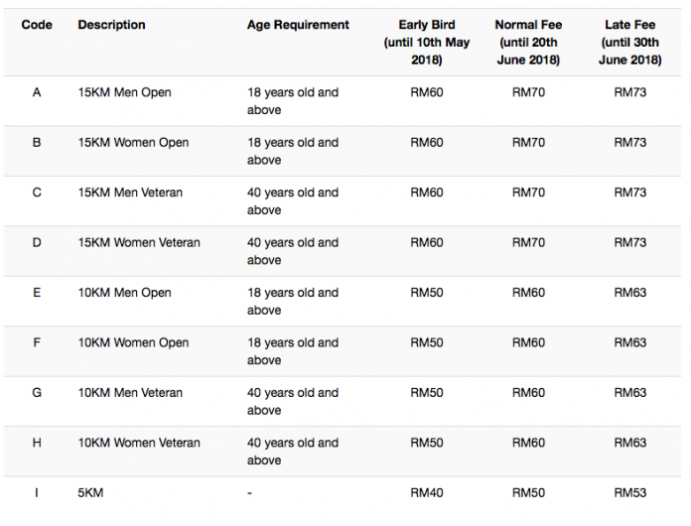This screenshot has height=526, width=691.
Task: Select the 5KM description cell
Action: pyautogui.click(x=90, y=492)
